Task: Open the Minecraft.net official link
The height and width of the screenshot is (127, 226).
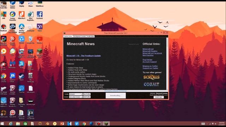Action: tap(148, 49)
